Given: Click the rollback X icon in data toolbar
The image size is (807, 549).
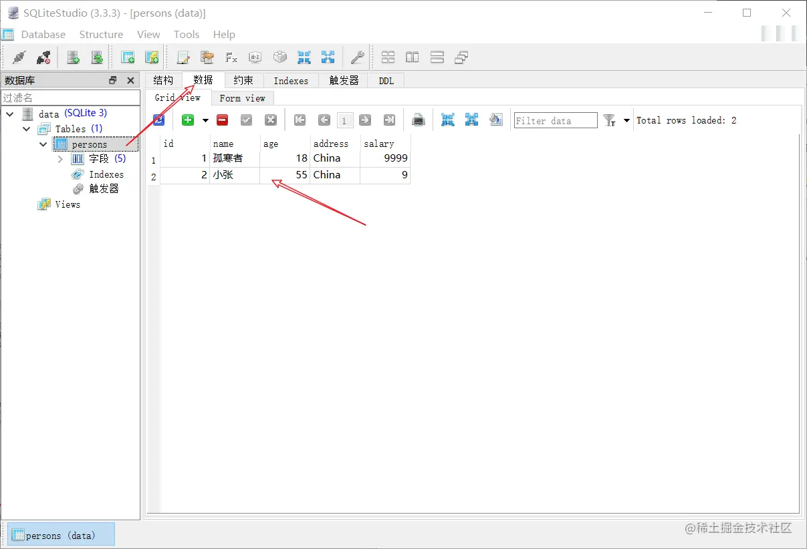Looking at the screenshot, I should tap(271, 120).
